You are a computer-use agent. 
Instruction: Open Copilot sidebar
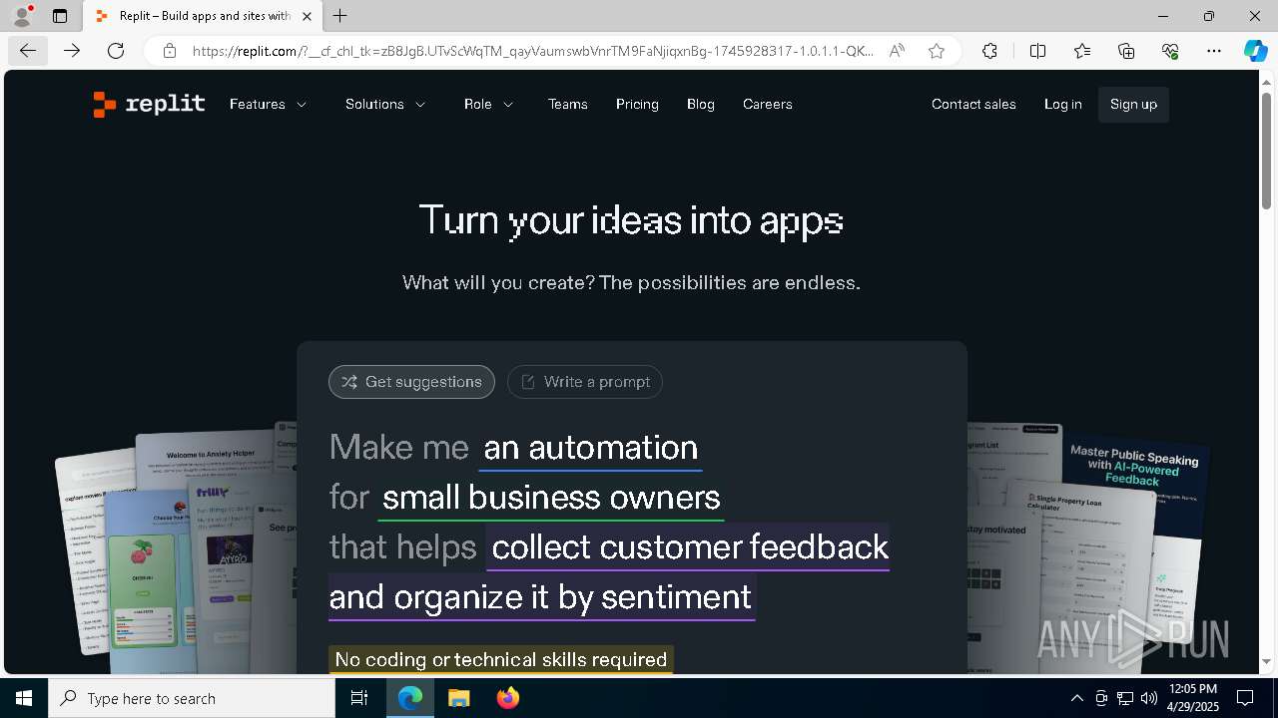(1255, 51)
